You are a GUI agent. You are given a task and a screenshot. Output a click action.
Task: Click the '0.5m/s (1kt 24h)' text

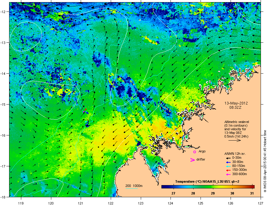[x=236, y=136]
